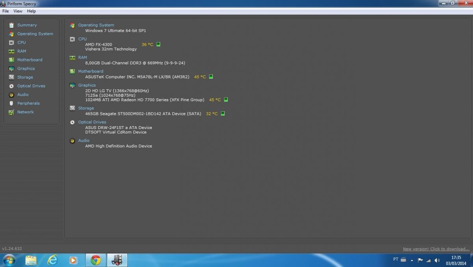This screenshot has height=267, width=473.
Task: Click 'AMD High Definition Audio Device' text
Action: coord(118,146)
